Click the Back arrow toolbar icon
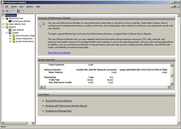Image resolution: width=181 pixels, height=129 pixels. pyautogui.click(x=3, y=11)
